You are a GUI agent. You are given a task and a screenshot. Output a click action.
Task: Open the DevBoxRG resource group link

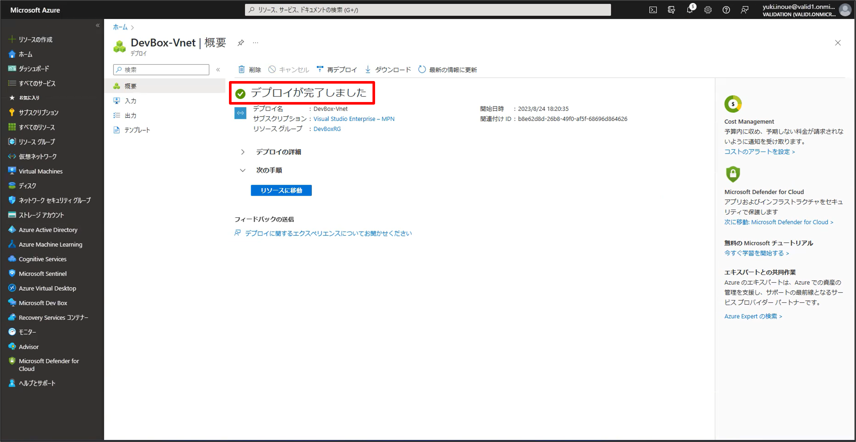point(327,128)
